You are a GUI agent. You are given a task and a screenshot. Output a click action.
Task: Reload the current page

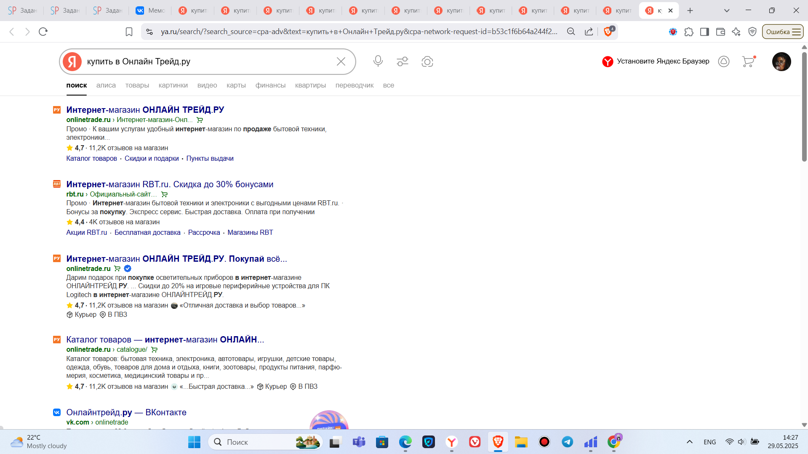coord(43,32)
